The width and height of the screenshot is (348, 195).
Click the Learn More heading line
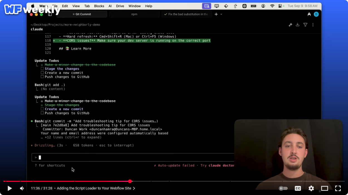(x=75, y=49)
